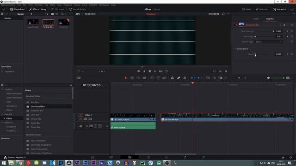Screen dimensions: 296x166
Task: Open the Sound Library panel
Action: tap(77, 9)
